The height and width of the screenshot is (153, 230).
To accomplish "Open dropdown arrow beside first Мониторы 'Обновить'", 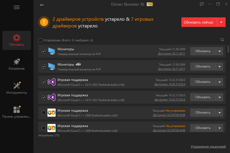I will (220, 51).
